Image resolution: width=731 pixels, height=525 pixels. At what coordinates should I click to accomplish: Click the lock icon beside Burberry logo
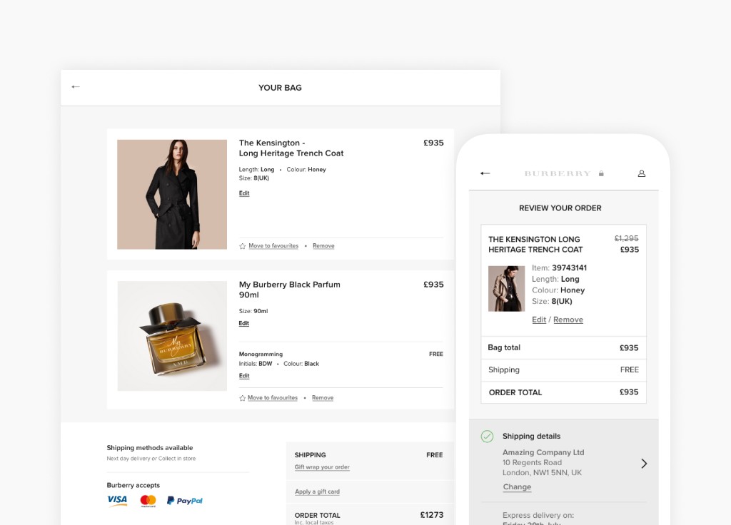(601, 173)
